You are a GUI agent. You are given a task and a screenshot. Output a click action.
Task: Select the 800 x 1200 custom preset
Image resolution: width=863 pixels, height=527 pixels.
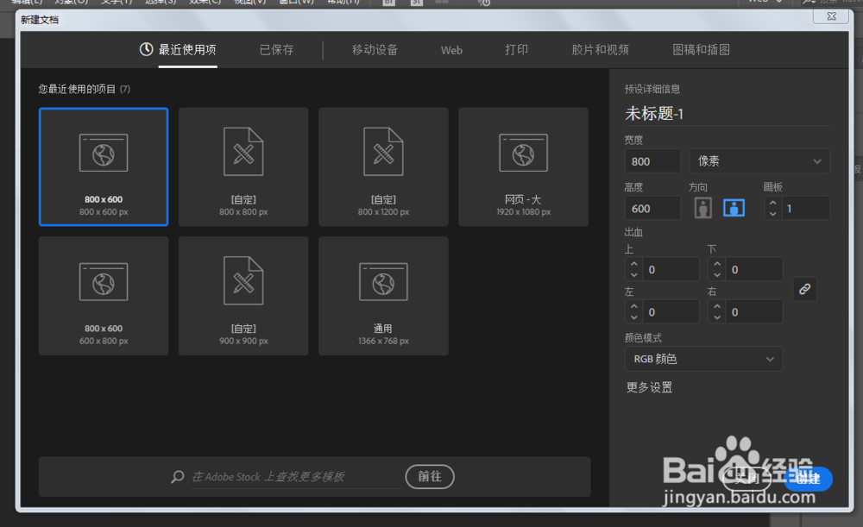382,166
